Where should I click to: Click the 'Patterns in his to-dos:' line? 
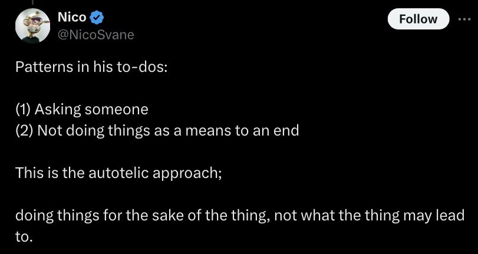click(91, 67)
